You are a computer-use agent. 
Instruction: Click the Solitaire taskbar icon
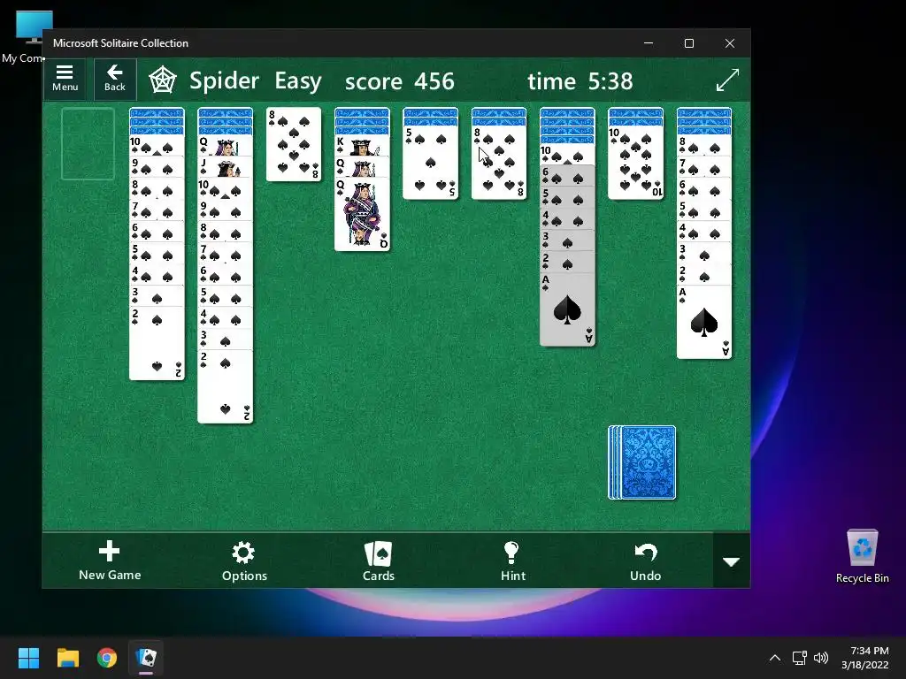tap(146, 658)
